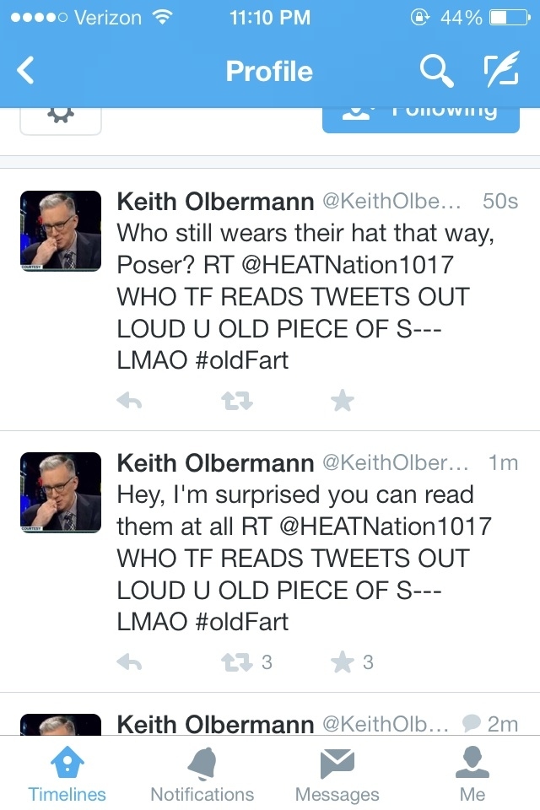This screenshot has height=810, width=540.
Task: Switch to the Notifications tab
Action: 202,773
